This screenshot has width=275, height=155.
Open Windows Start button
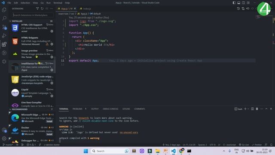coord(86,151)
